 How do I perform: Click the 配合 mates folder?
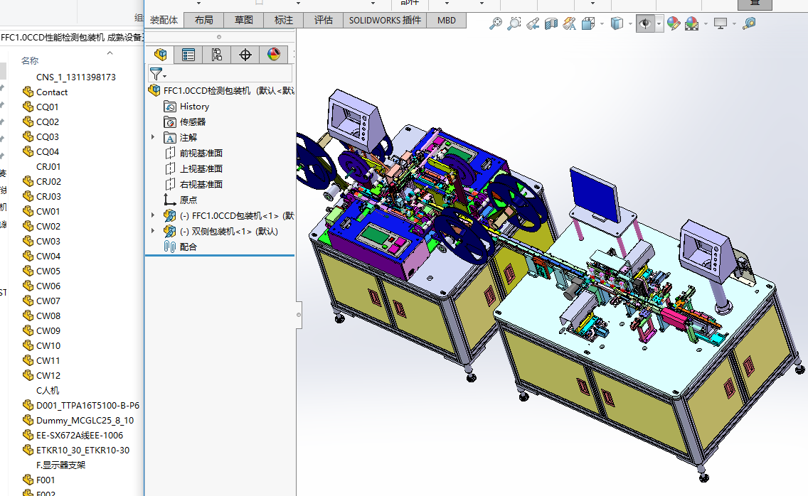pos(188,247)
